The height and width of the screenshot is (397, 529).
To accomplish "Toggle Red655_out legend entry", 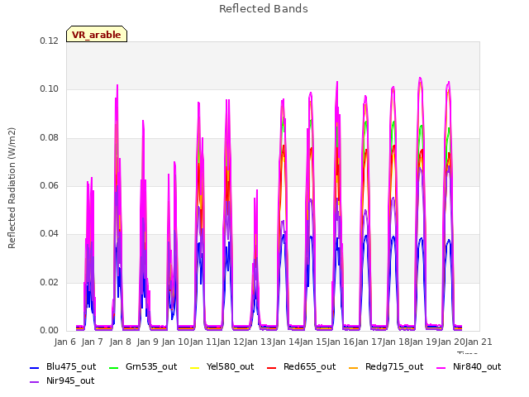I will [301, 367].
